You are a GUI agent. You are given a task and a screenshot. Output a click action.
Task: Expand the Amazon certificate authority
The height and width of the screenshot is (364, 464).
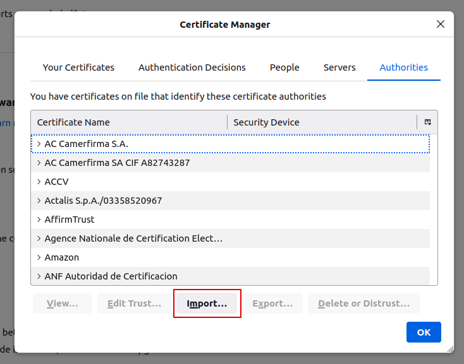39,257
